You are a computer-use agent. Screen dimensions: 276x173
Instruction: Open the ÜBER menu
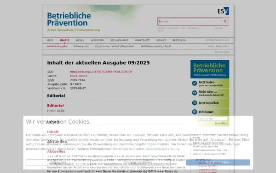50,40
